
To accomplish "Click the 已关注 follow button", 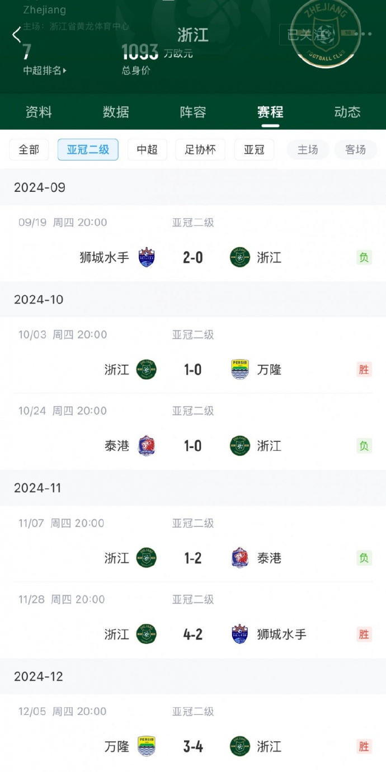I will click(x=306, y=35).
